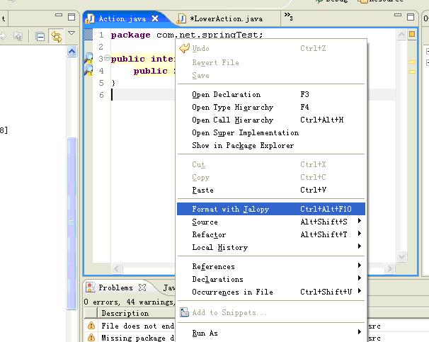The height and width of the screenshot is (342, 429).
Task: Expand Refactor submenu arrow
Action: point(360,234)
